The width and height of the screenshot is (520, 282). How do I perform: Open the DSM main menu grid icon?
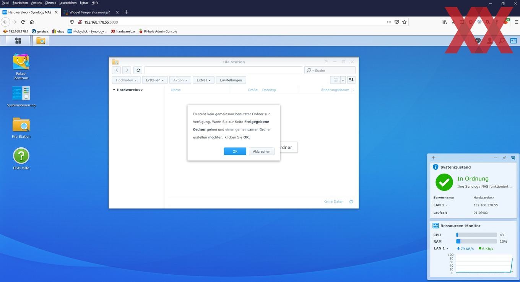(x=18, y=40)
